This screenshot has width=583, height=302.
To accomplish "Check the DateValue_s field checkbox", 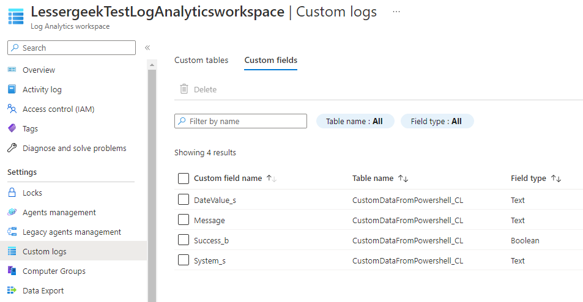I will pos(184,200).
